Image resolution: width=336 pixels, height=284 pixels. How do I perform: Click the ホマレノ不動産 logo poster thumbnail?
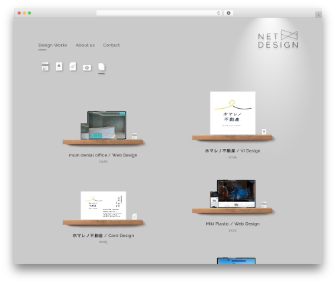[233, 113]
